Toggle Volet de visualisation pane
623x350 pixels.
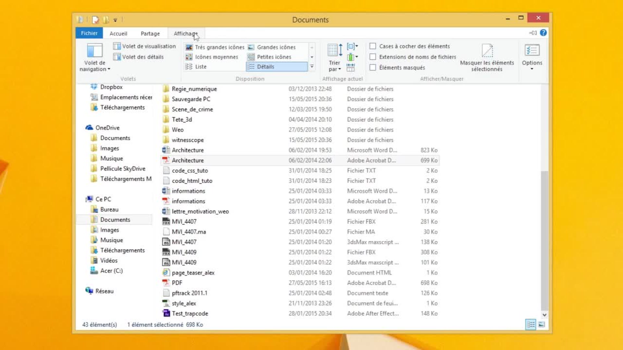click(144, 46)
